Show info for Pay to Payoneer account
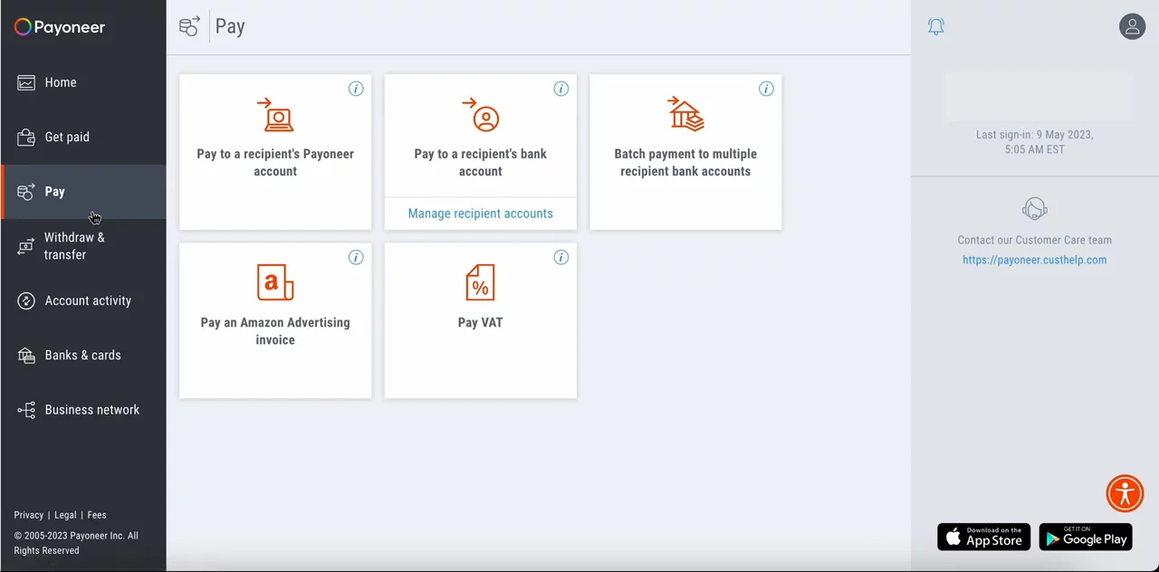 tap(356, 89)
